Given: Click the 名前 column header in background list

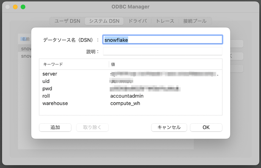Looking at the screenshot, I should [x=26, y=39].
